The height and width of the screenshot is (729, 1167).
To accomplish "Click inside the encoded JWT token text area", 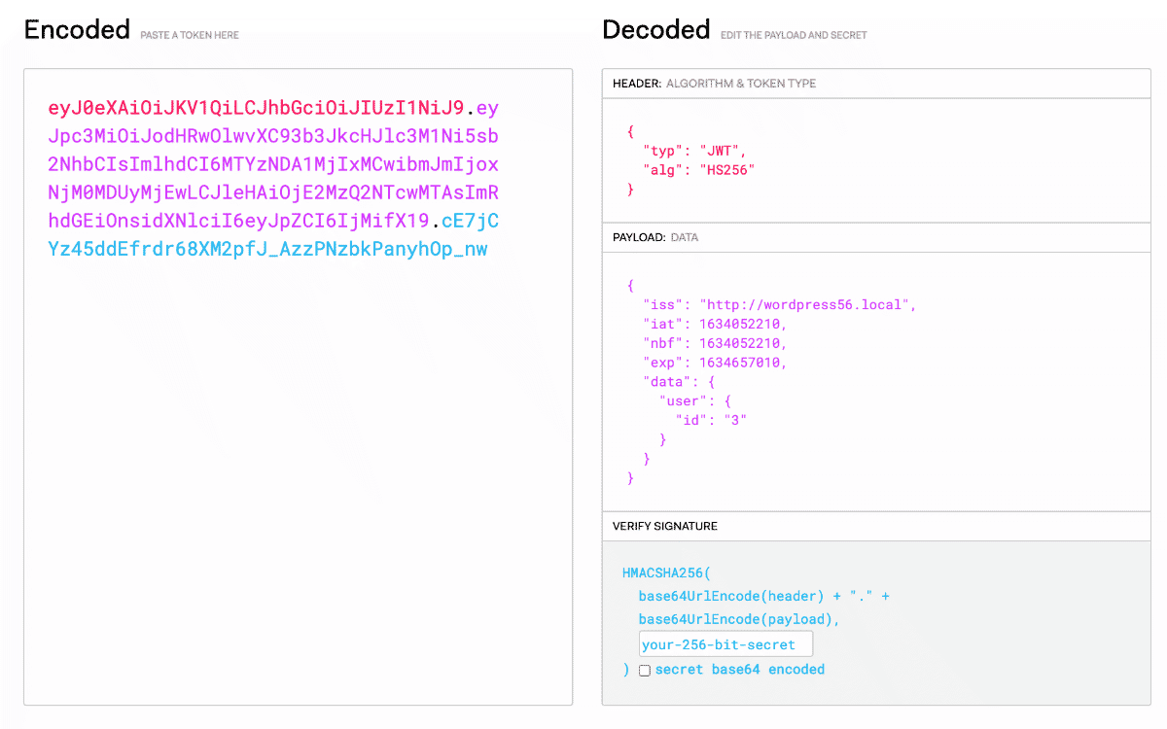I will point(292,389).
